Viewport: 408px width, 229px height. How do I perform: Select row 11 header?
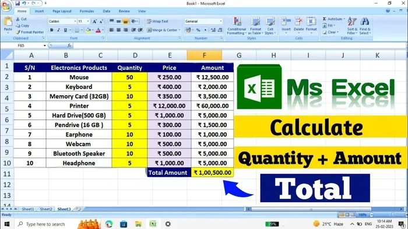pos(7,174)
